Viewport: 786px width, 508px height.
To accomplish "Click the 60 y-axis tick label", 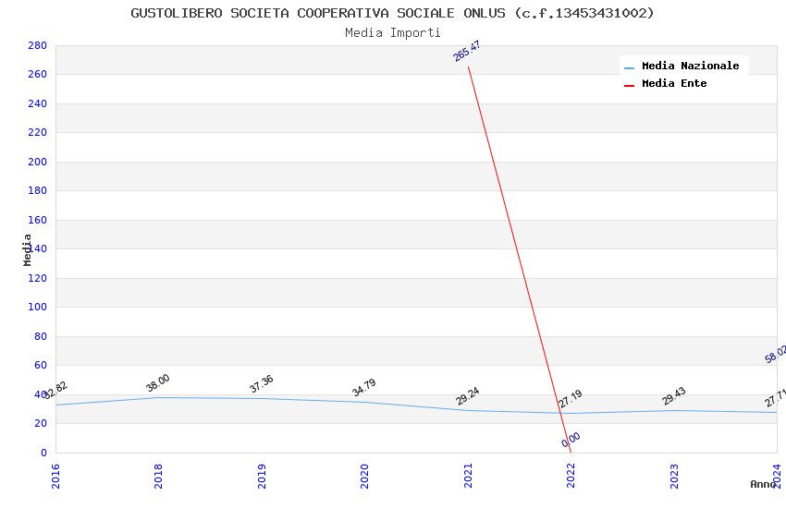I will [41, 365].
